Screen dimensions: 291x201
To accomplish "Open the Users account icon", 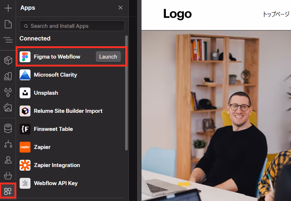I will (8, 160).
